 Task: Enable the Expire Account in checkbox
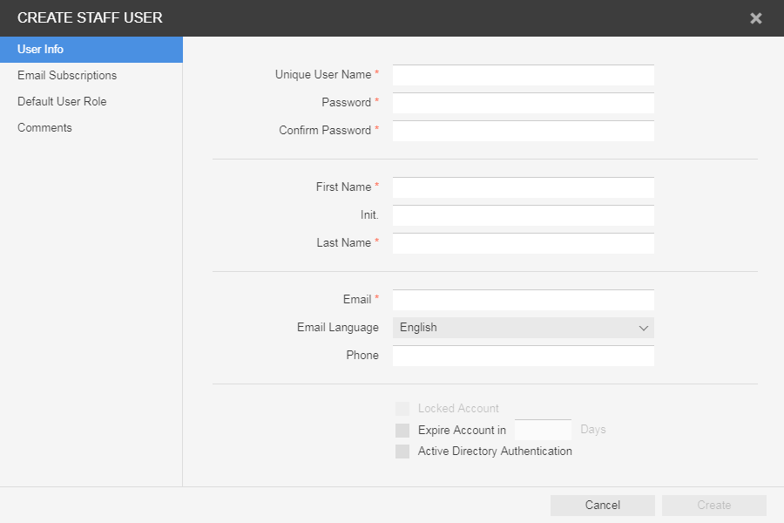pyautogui.click(x=402, y=431)
